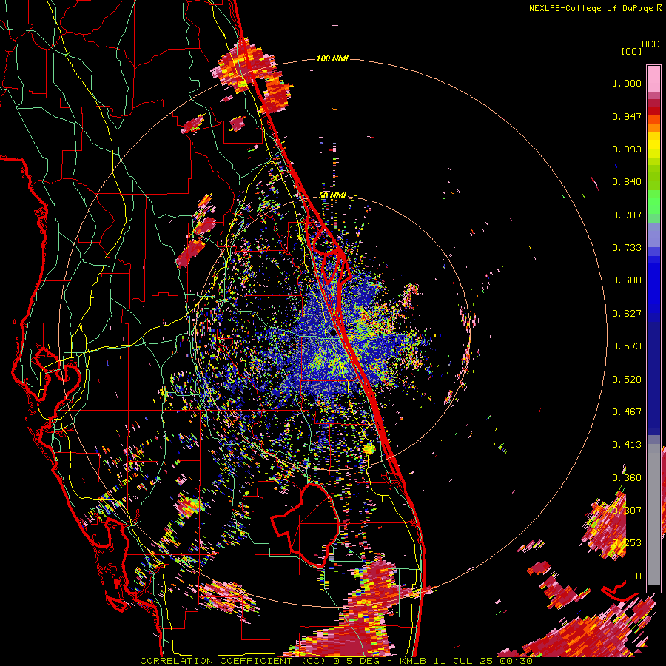This screenshot has height=666, width=666.
Task: Click the 0.627 legend value
Action: click(x=627, y=314)
